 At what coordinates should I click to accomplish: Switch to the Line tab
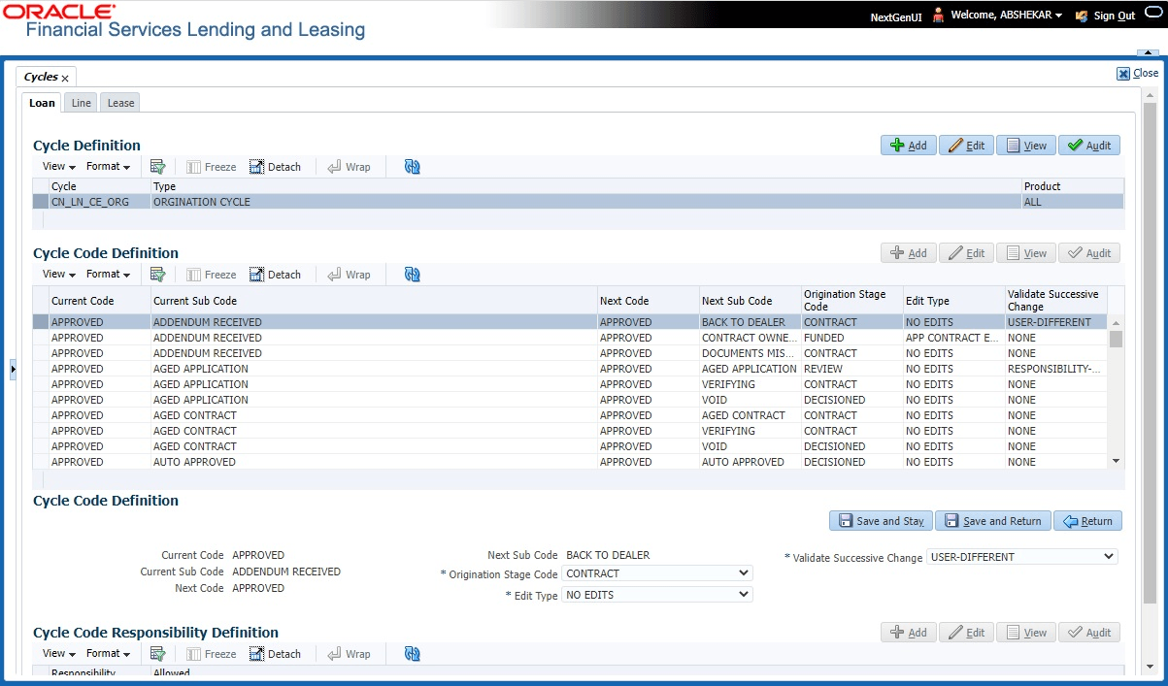coord(82,103)
